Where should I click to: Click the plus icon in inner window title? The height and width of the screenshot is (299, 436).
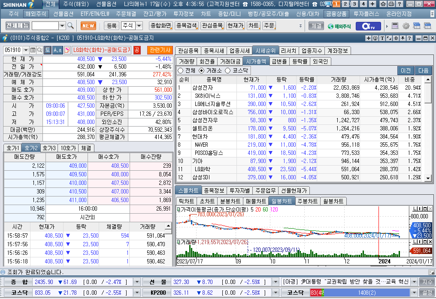point(369,38)
